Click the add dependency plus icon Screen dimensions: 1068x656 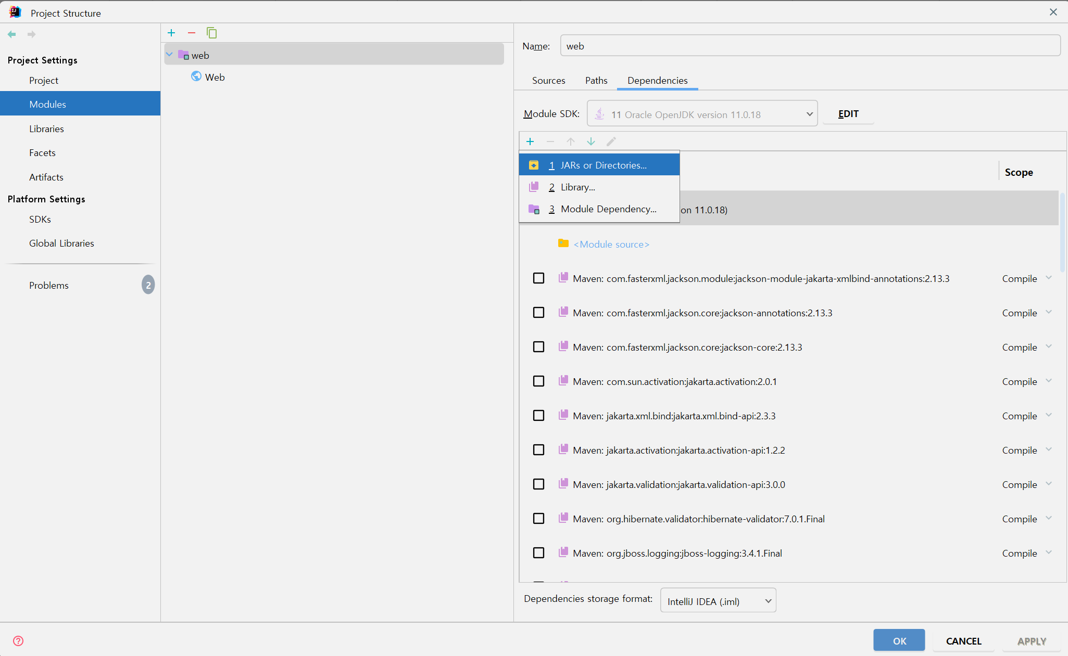coord(530,142)
